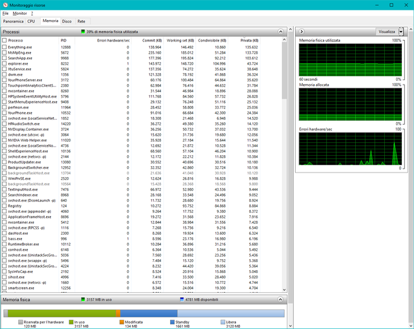Sort by Commit (KB) column header
Screen dimensions: 414x329
pyautogui.click(x=147, y=40)
